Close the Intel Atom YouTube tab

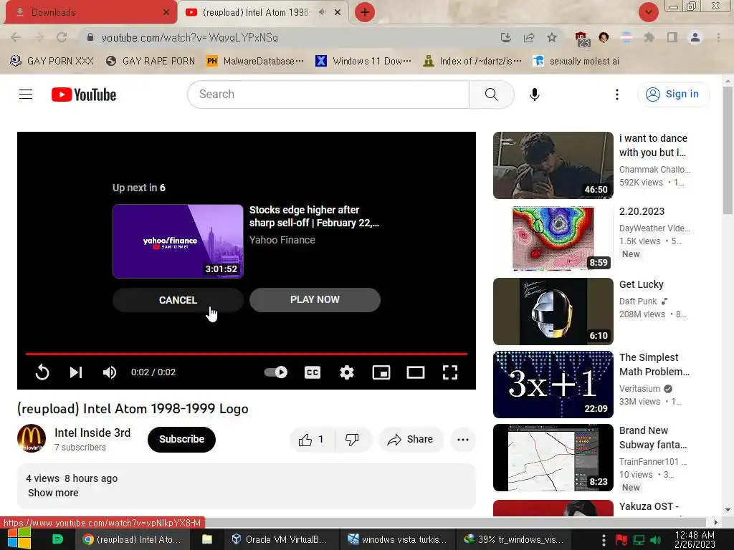click(338, 12)
